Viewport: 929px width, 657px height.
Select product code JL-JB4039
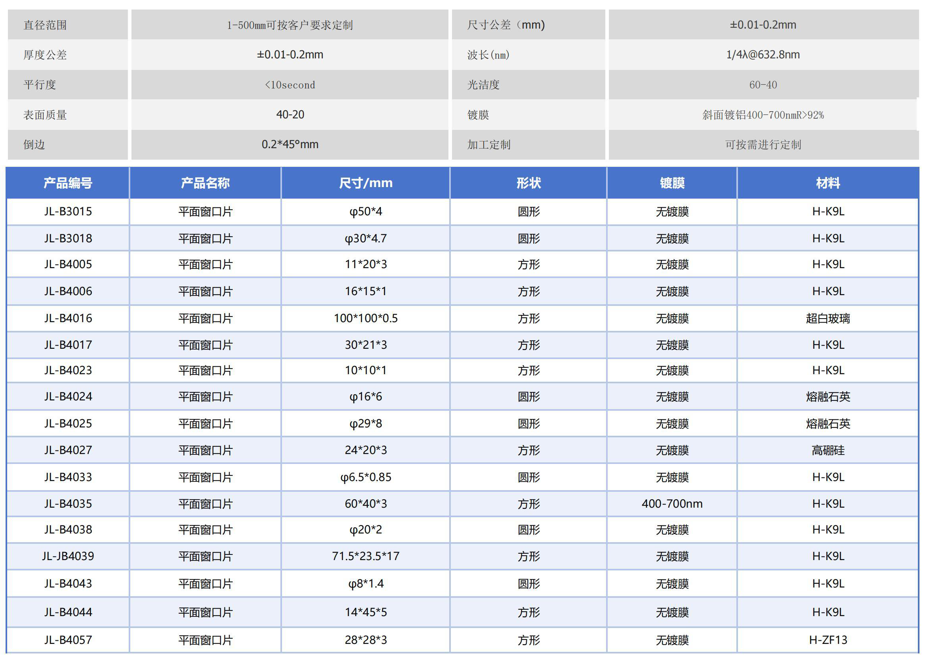[68, 556]
